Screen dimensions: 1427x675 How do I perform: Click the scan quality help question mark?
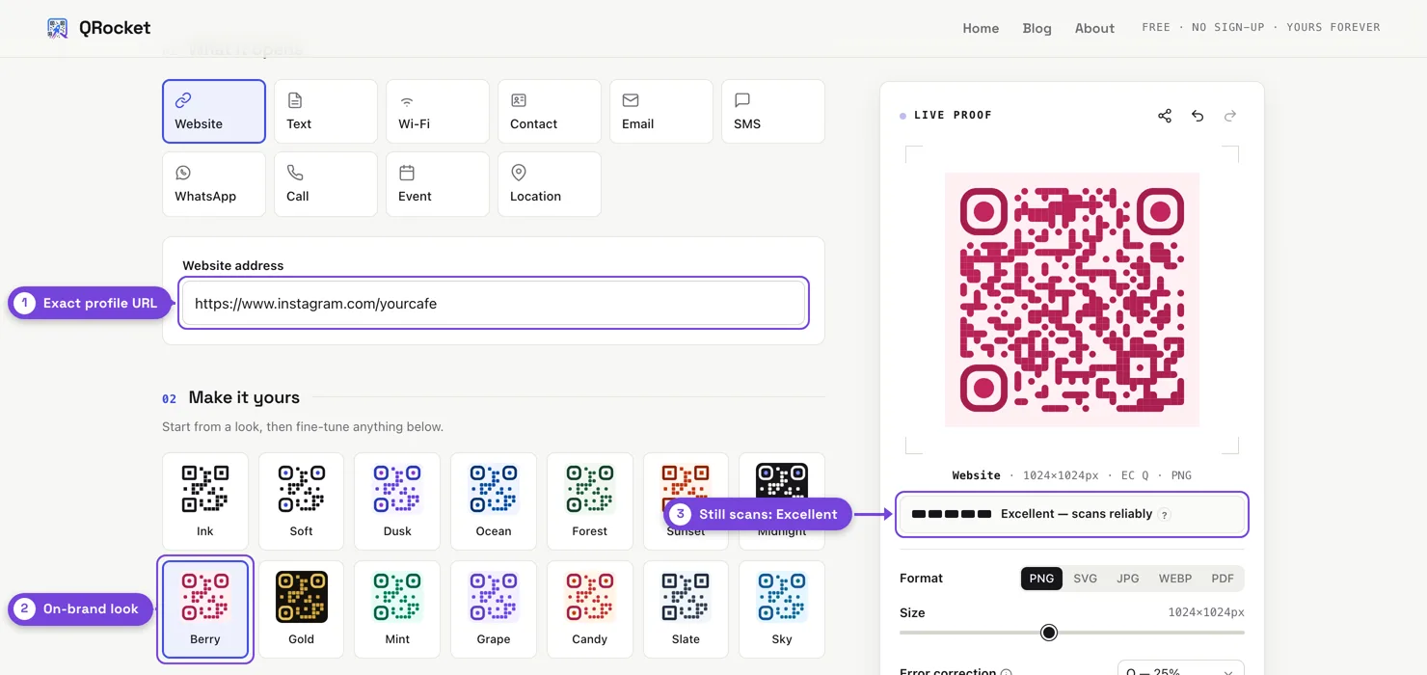point(1165,515)
